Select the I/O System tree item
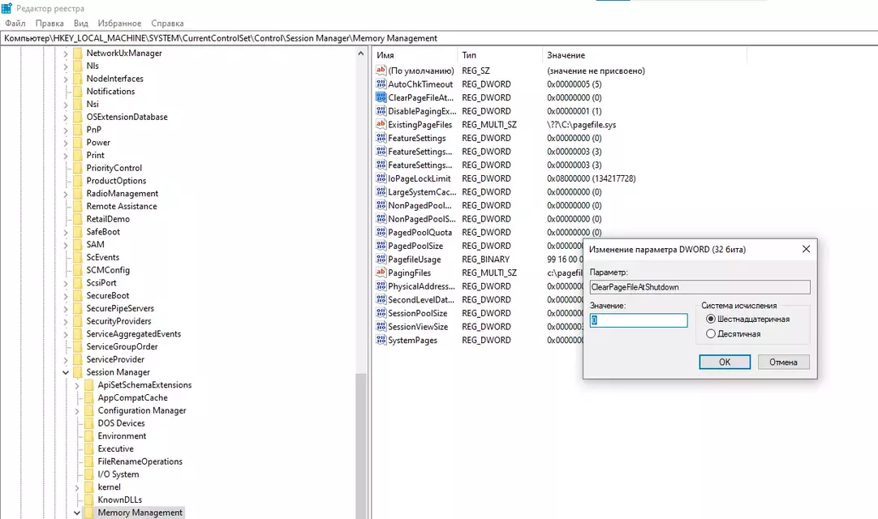Viewport: 878px width, 519px height. (118, 474)
